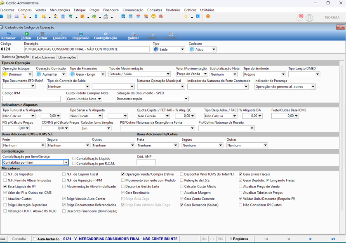Jump to the first record arrow
The width and height of the screenshot is (346, 243).
(x=266, y=239)
